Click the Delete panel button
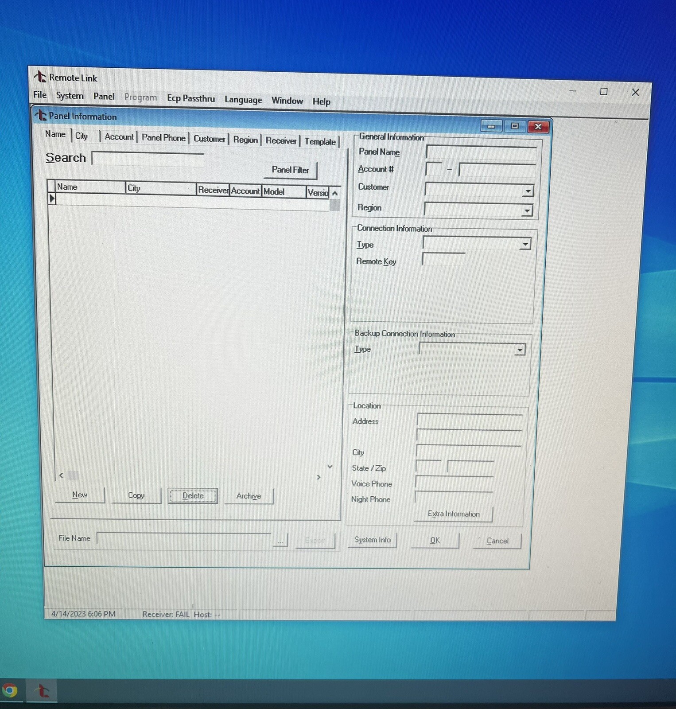The width and height of the screenshot is (676, 709). 193,496
